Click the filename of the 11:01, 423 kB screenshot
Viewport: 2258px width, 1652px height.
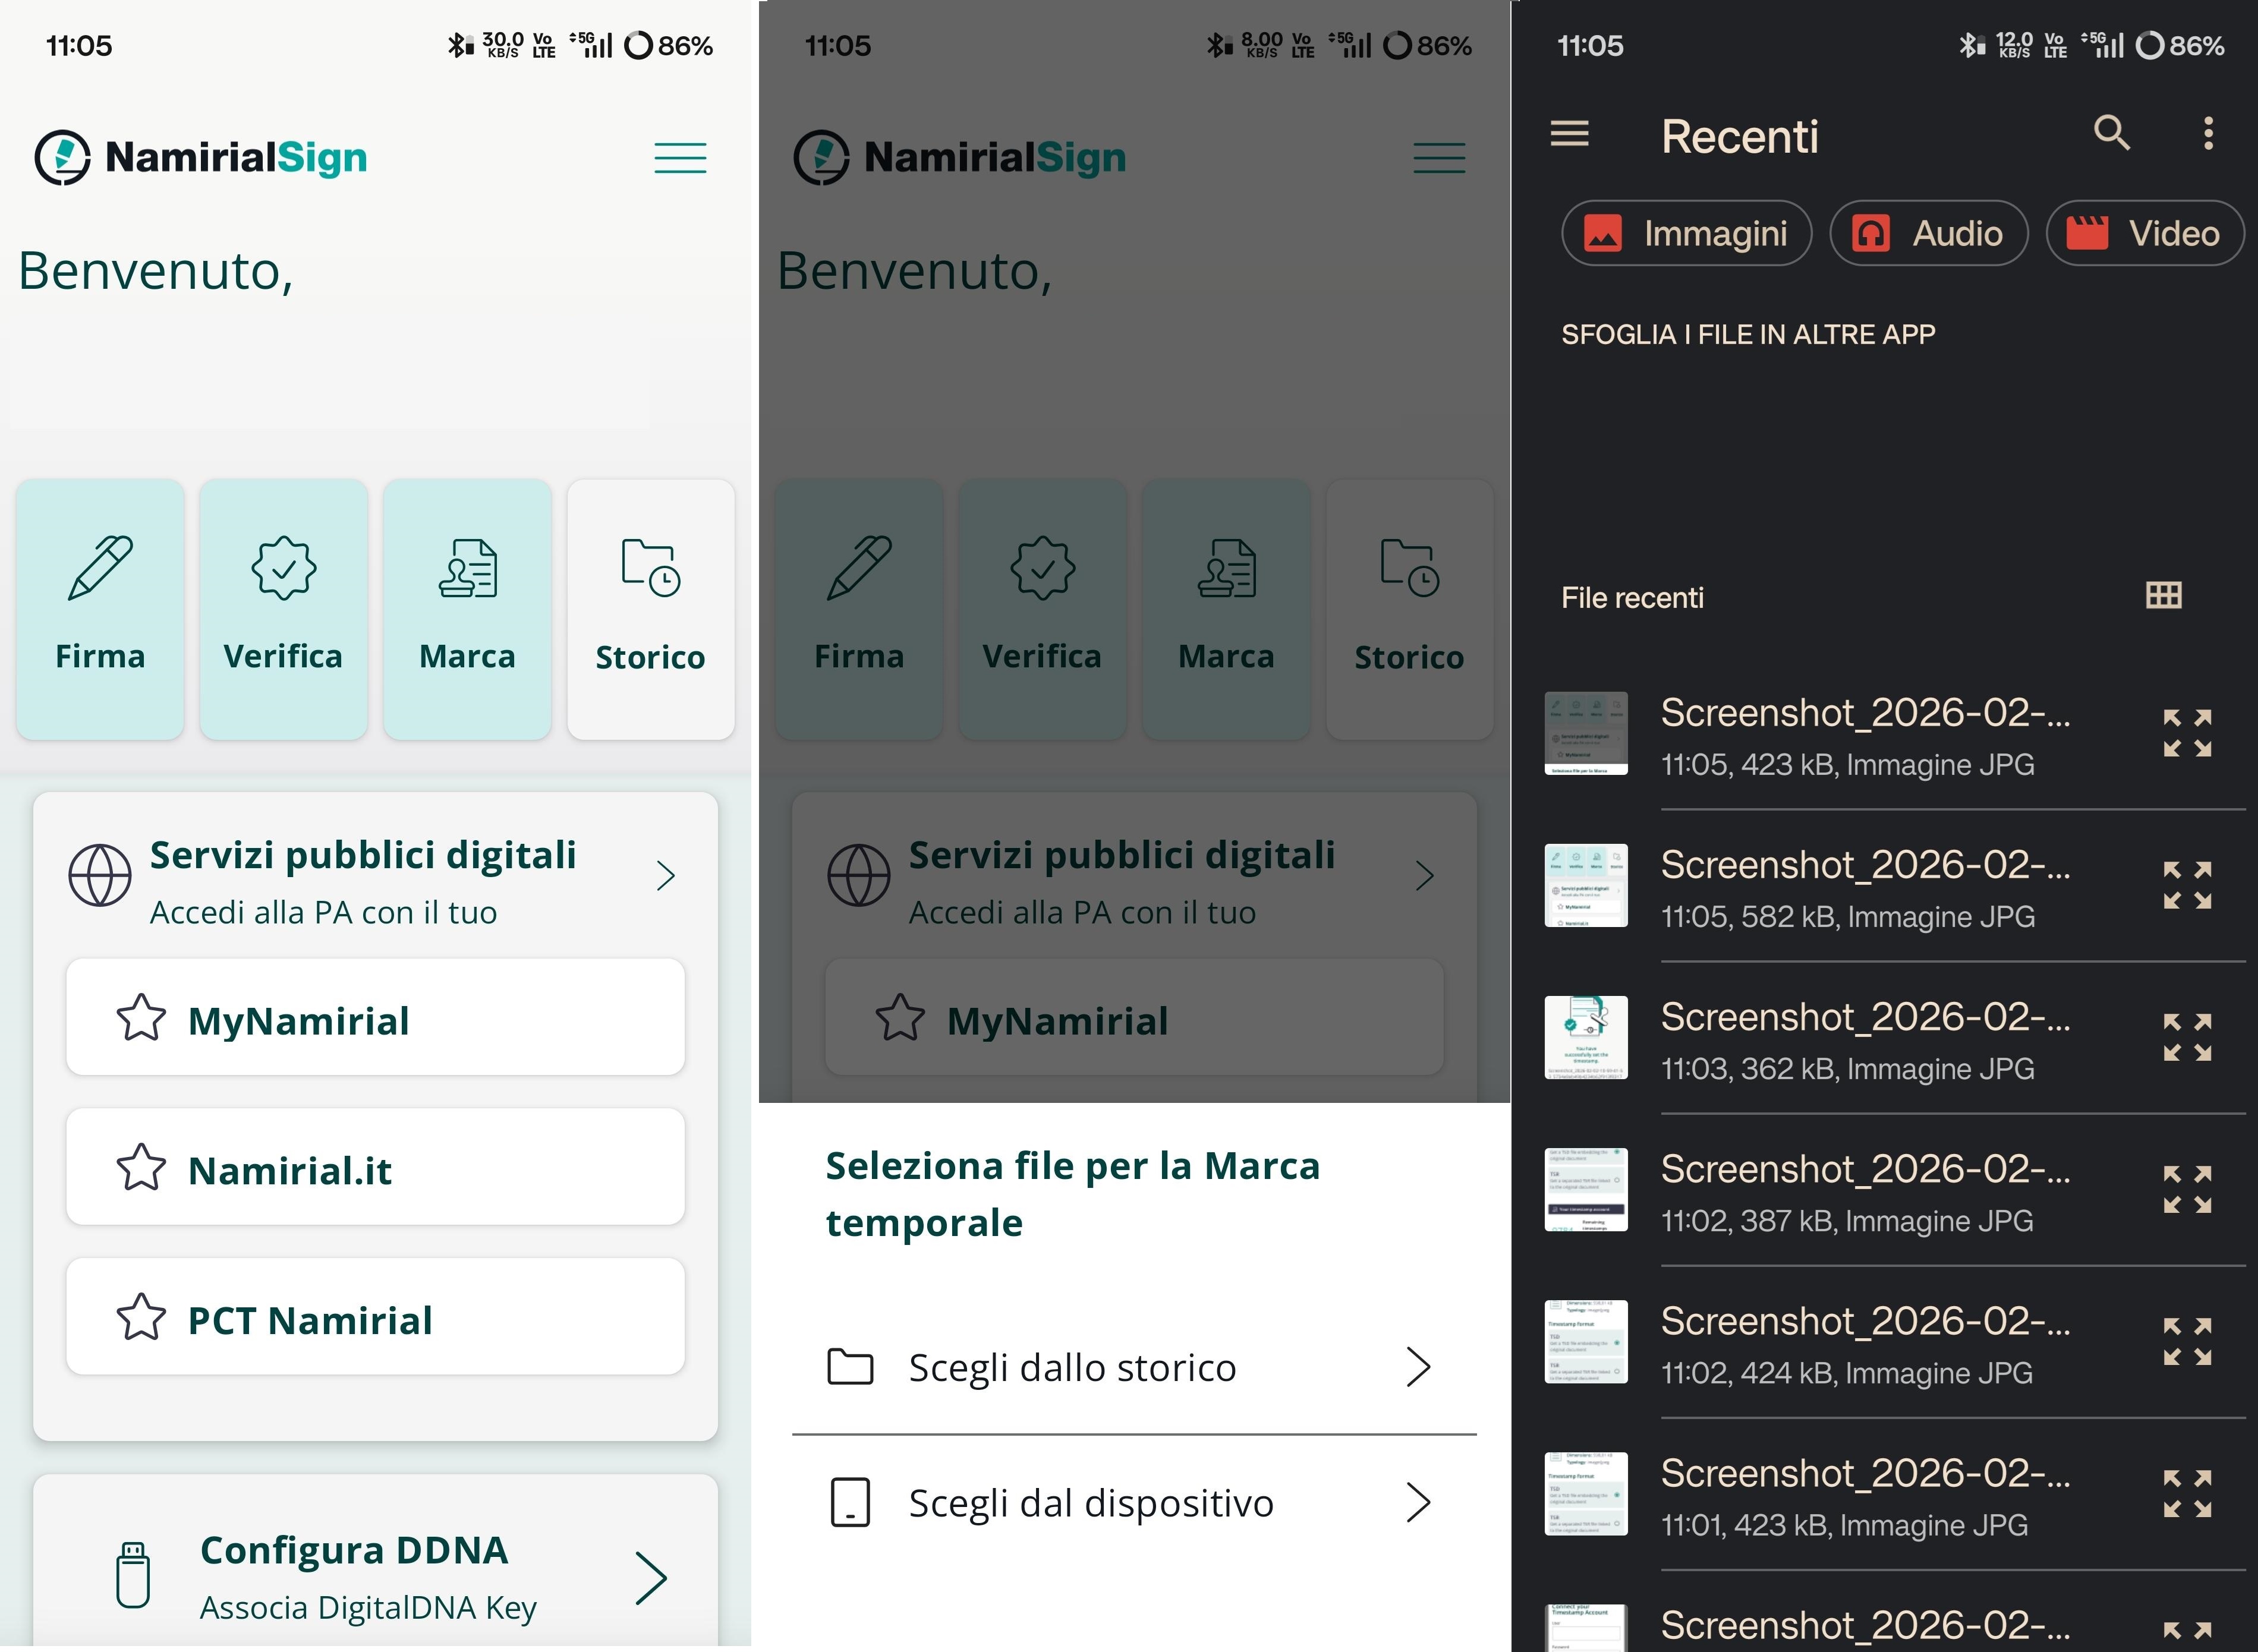click(1865, 1472)
